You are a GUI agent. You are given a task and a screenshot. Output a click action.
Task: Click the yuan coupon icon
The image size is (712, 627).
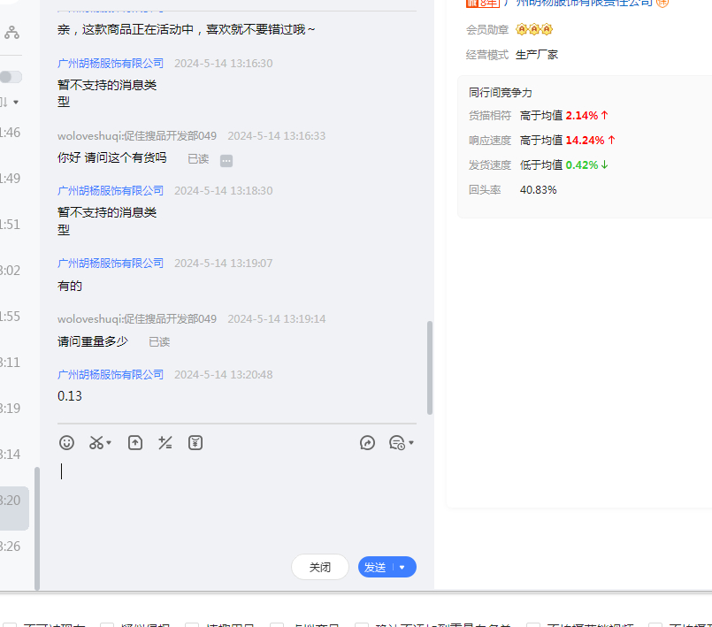point(195,443)
